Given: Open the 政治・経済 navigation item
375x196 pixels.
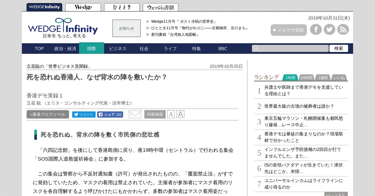Looking at the screenshot, I should [65, 49].
